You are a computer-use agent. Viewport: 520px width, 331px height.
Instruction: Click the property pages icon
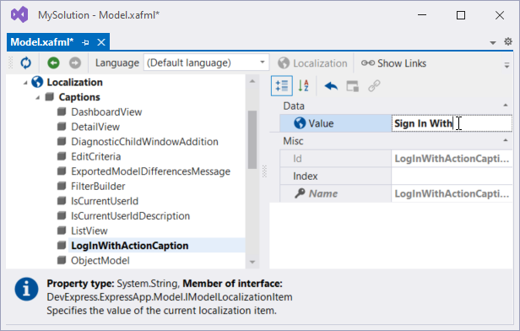(353, 86)
